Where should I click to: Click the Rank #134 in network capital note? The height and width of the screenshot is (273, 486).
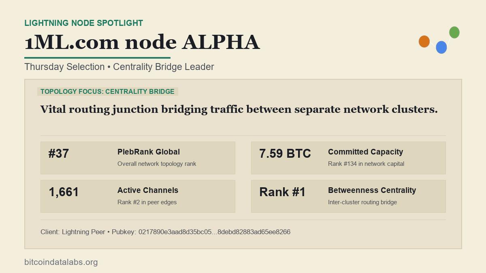pyautogui.click(x=366, y=164)
